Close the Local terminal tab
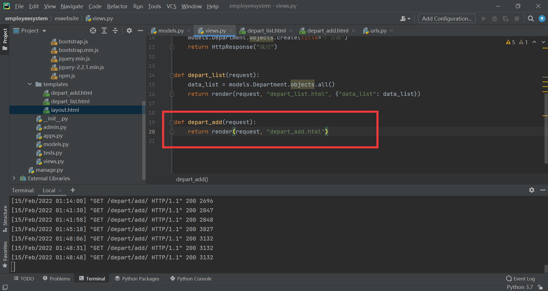The width and height of the screenshot is (548, 291). (60, 191)
